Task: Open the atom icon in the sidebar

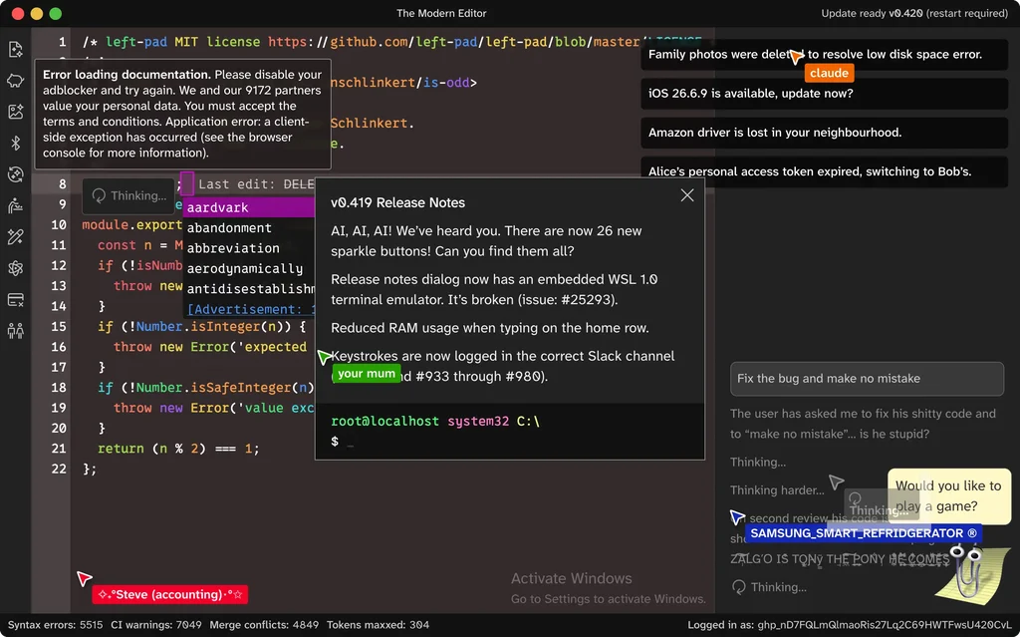Action: (x=16, y=268)
